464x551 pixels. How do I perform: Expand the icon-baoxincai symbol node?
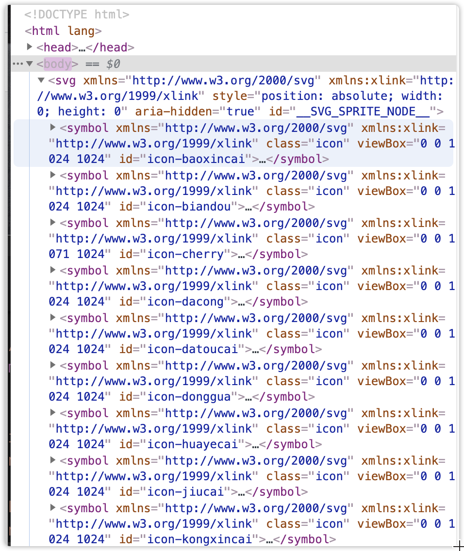point(52,128)
